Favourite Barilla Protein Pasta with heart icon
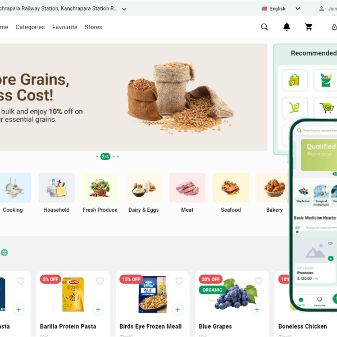The width and height of the screenshot is (337, 337). tap(100, 281)
